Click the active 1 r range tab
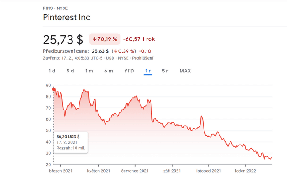 (x=148, y=71)
